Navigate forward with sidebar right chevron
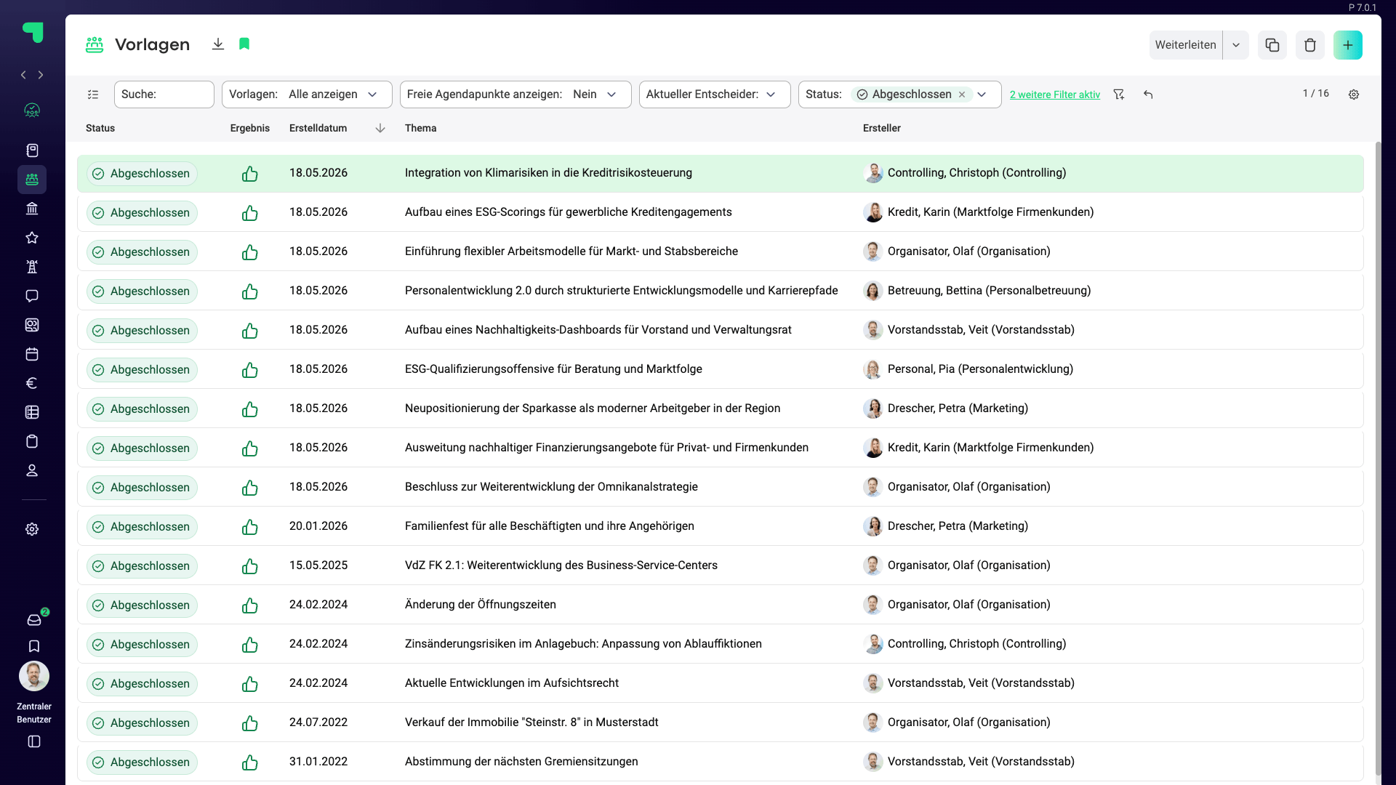1396x785 pixels. (x=41, y=75)
